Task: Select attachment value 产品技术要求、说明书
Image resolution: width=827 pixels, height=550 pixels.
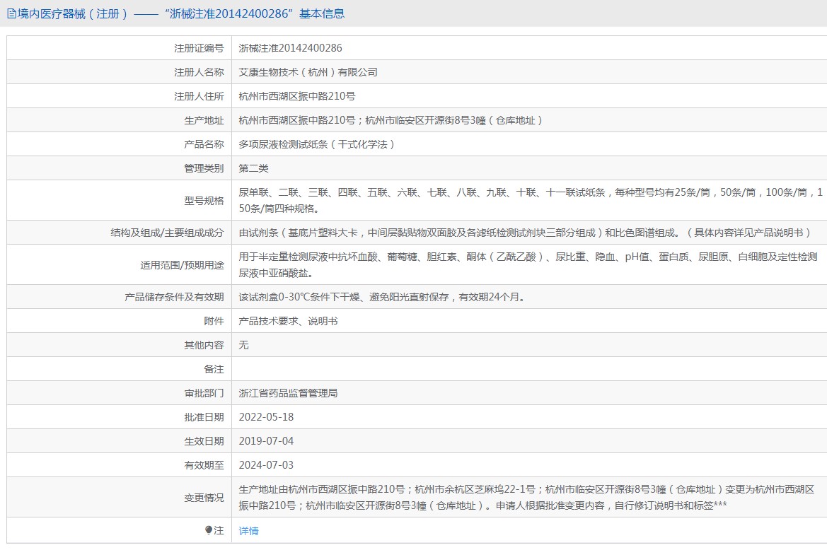Action: pyautogui.click(x=288, y=321)
